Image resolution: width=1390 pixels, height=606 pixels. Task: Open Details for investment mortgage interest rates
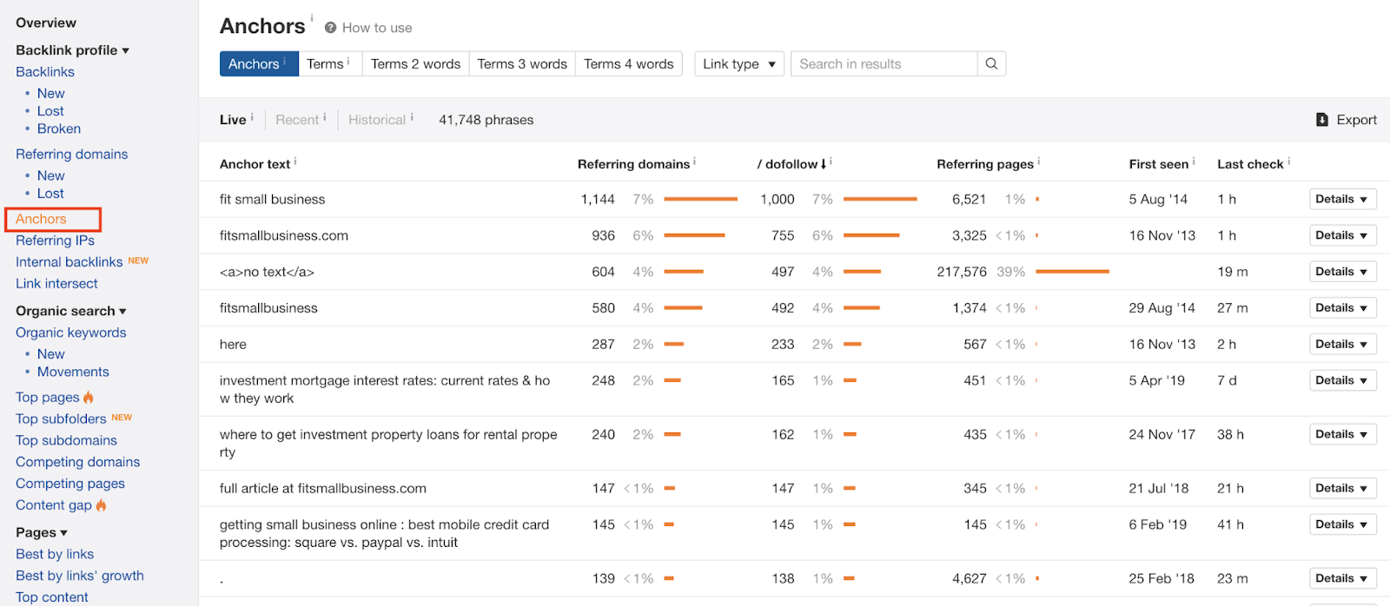[1342, 380]
